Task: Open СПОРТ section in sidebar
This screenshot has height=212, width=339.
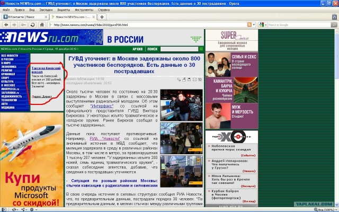Action: [5, 78]
